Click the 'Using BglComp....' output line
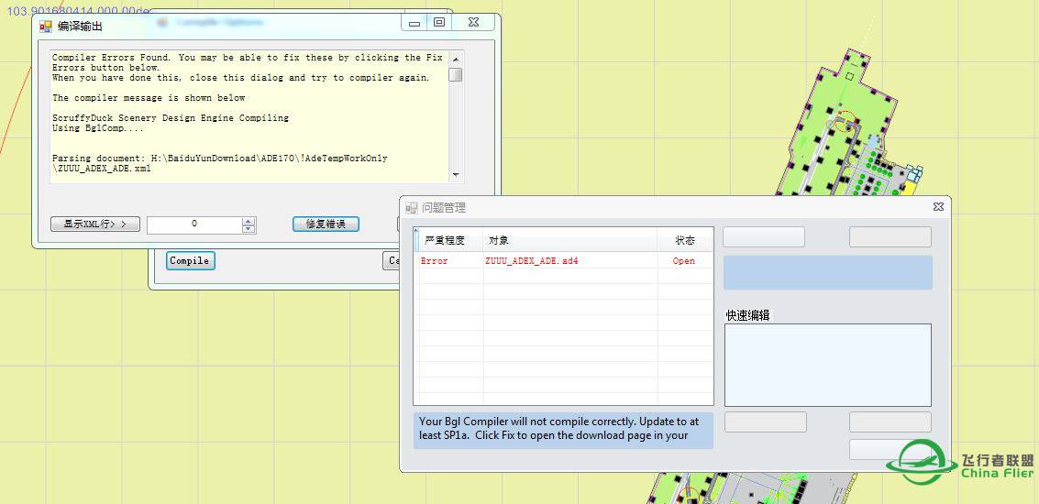This screenshot has width=1039, height=504. coord(98,127)
